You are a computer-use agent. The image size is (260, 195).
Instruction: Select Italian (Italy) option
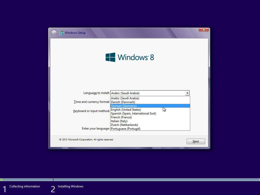point(150,121)
